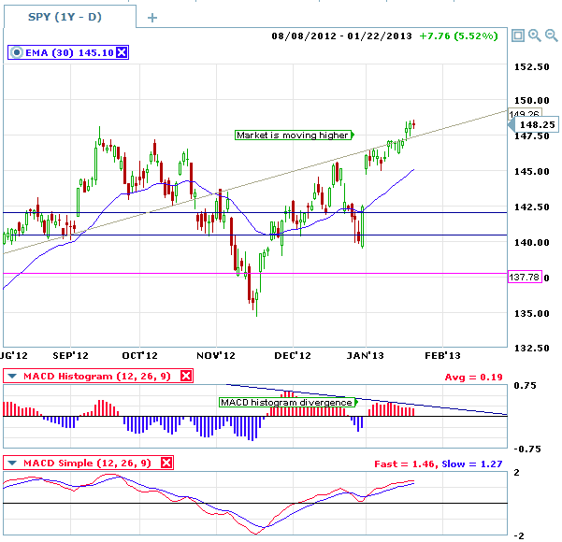The height and width of the screenshot is (542, 562).
Task: Click the SEP'12 axis label
Action: pos(70,356)
